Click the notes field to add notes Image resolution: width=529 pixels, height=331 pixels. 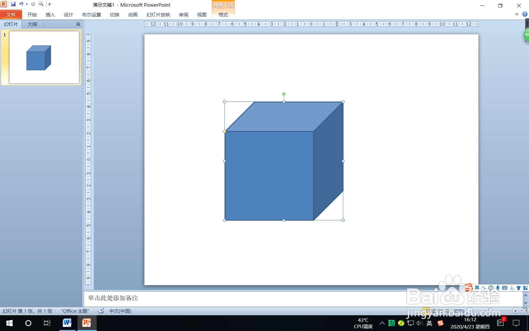point(303,298)
